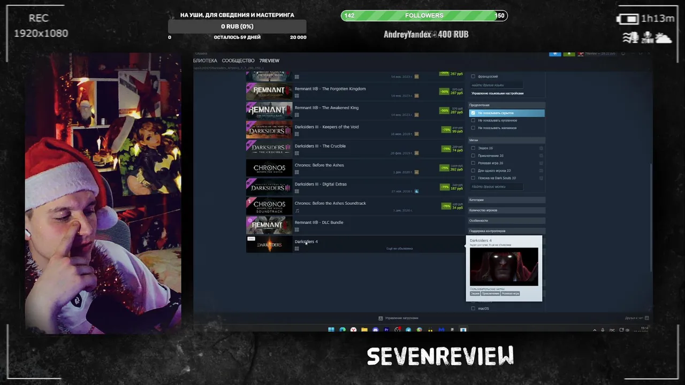Click Darksiders III - Digital Extras thumbnail
This screenshot has width=685, height=385.
(x=269, y=187)
